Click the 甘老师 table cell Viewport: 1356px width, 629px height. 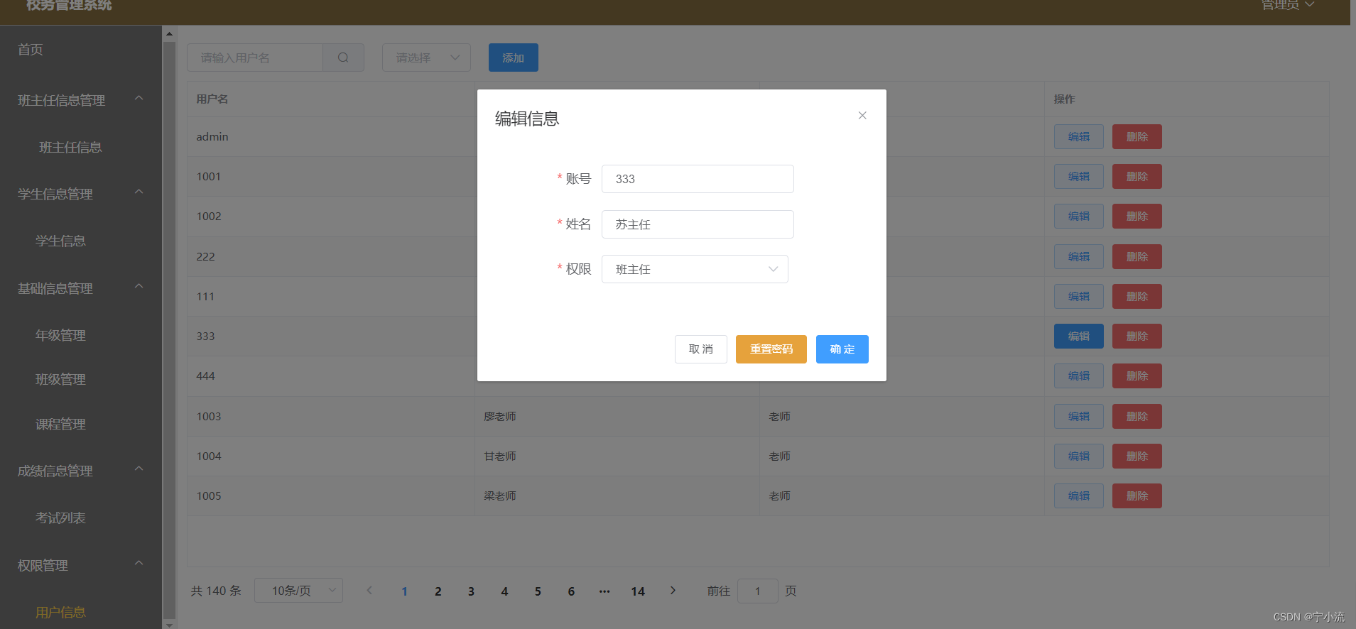tap(617, 456)
